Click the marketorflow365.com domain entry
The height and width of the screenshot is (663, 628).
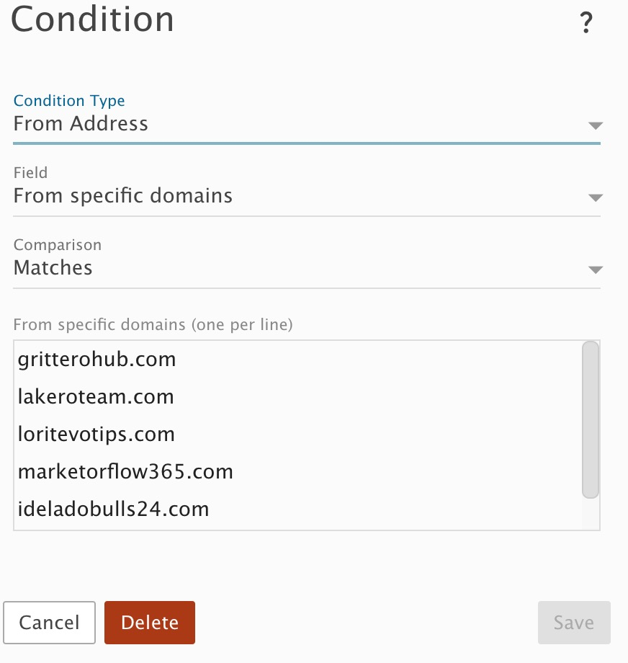(x=125, y=472)
